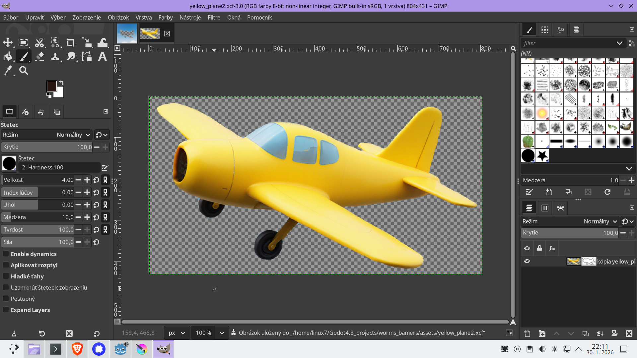Image resolution: width=637 pixels, height=358 pixels.
Task: Check the Expand Layers option
Action: pyautogui.click(x=6, y=310)
